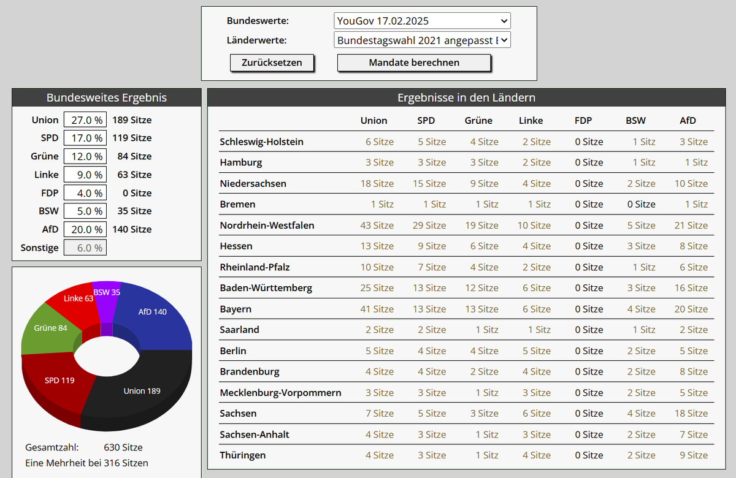Click the Nordrhein-Westfalen row label

[267, 225]
